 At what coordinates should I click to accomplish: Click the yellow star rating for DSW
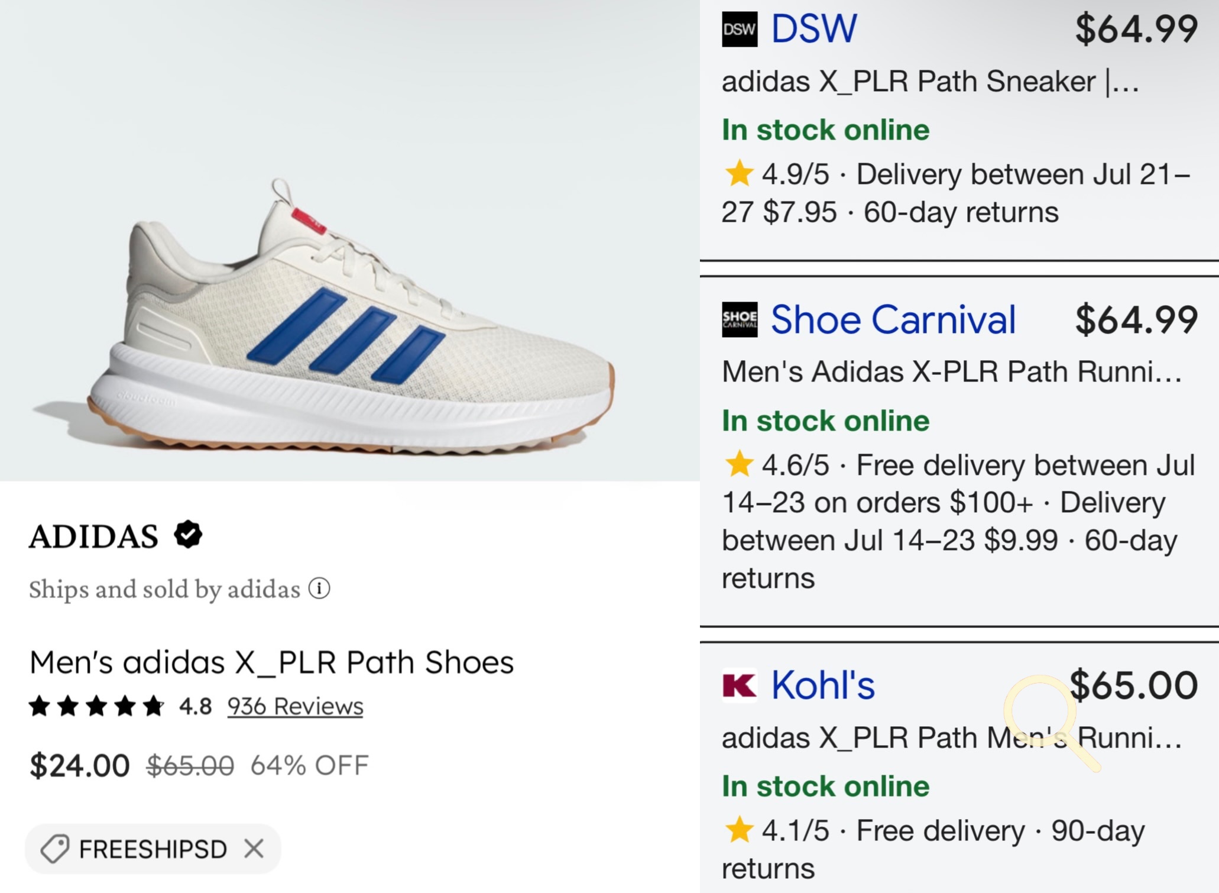point(739,174)
